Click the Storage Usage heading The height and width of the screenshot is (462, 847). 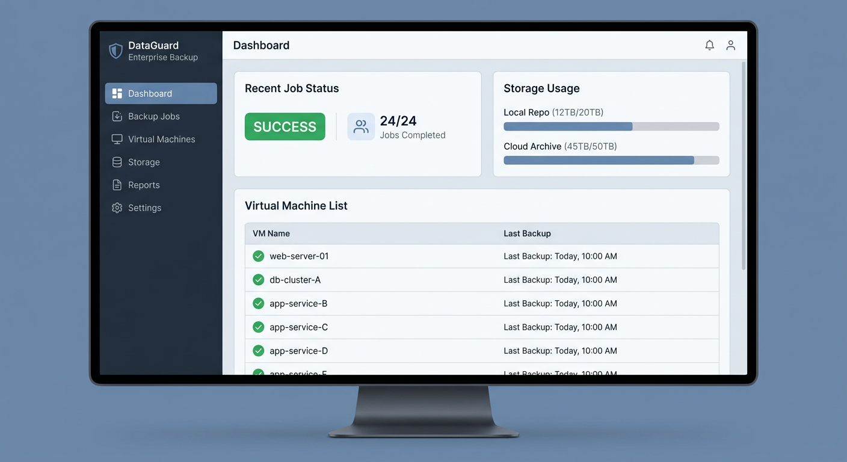(541, 88)
